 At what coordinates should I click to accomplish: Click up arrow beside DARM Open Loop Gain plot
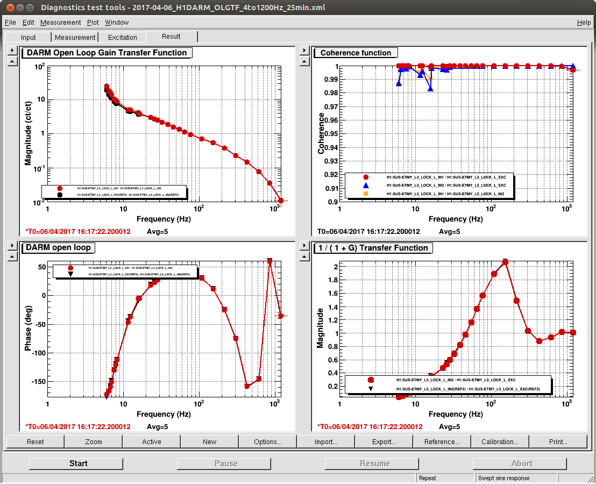(x=12, y=61)
